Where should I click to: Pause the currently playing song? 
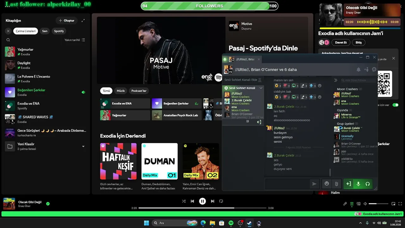(202, 201)
